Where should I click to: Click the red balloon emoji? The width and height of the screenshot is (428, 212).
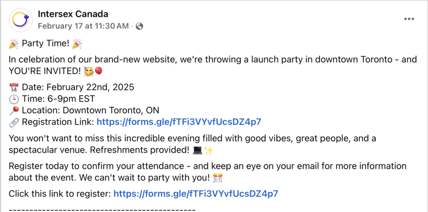click(x=99, y=72)
